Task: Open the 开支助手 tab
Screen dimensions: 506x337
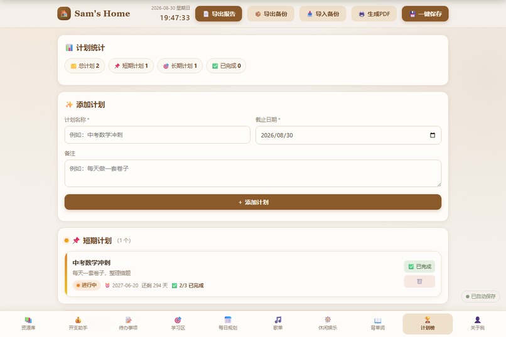Action: pos(78,323)
